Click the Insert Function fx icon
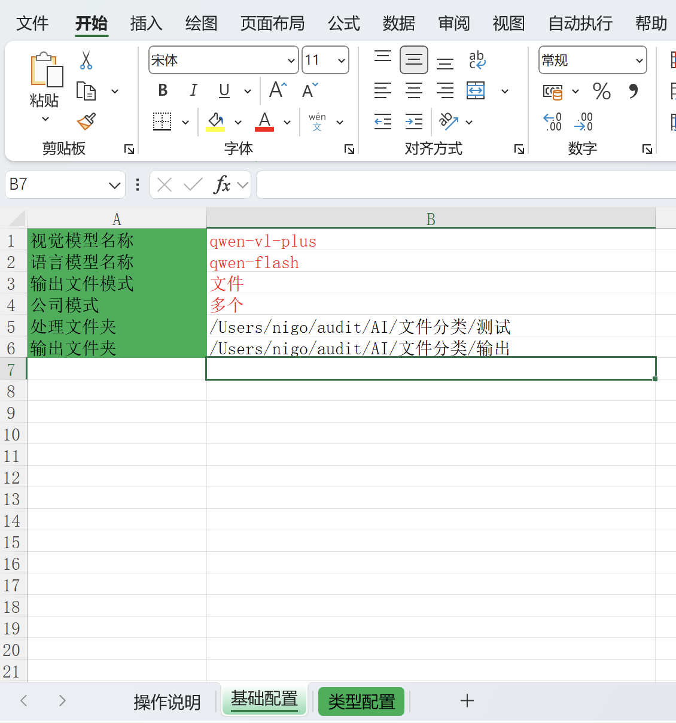The height and width of the screenshot is (723, 676). click(x=222, y=185)
